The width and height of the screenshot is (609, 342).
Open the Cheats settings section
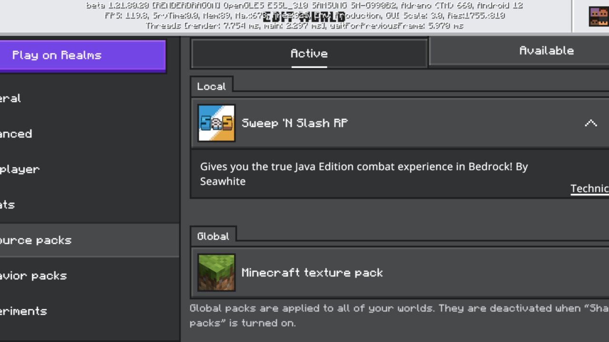tap(89, 205)
